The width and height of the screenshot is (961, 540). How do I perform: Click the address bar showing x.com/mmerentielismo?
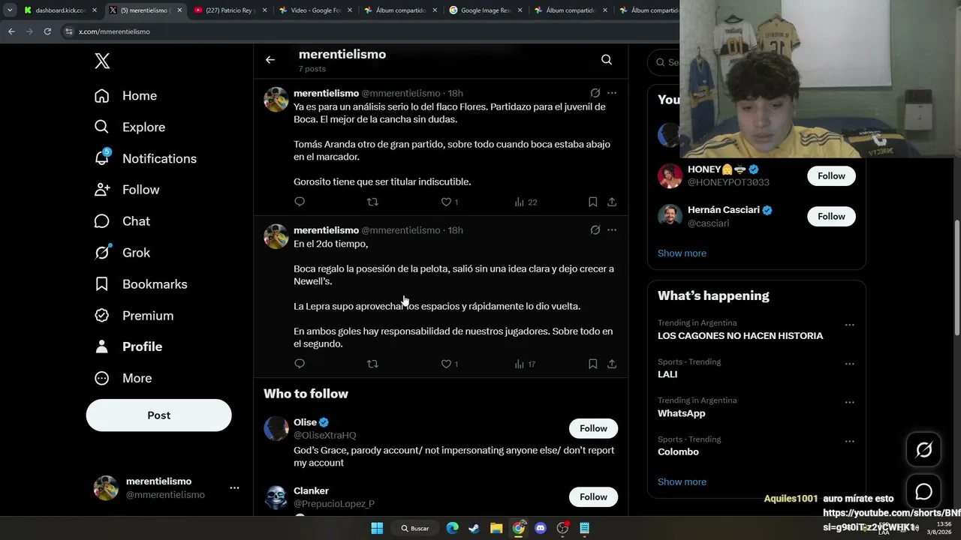368,31
